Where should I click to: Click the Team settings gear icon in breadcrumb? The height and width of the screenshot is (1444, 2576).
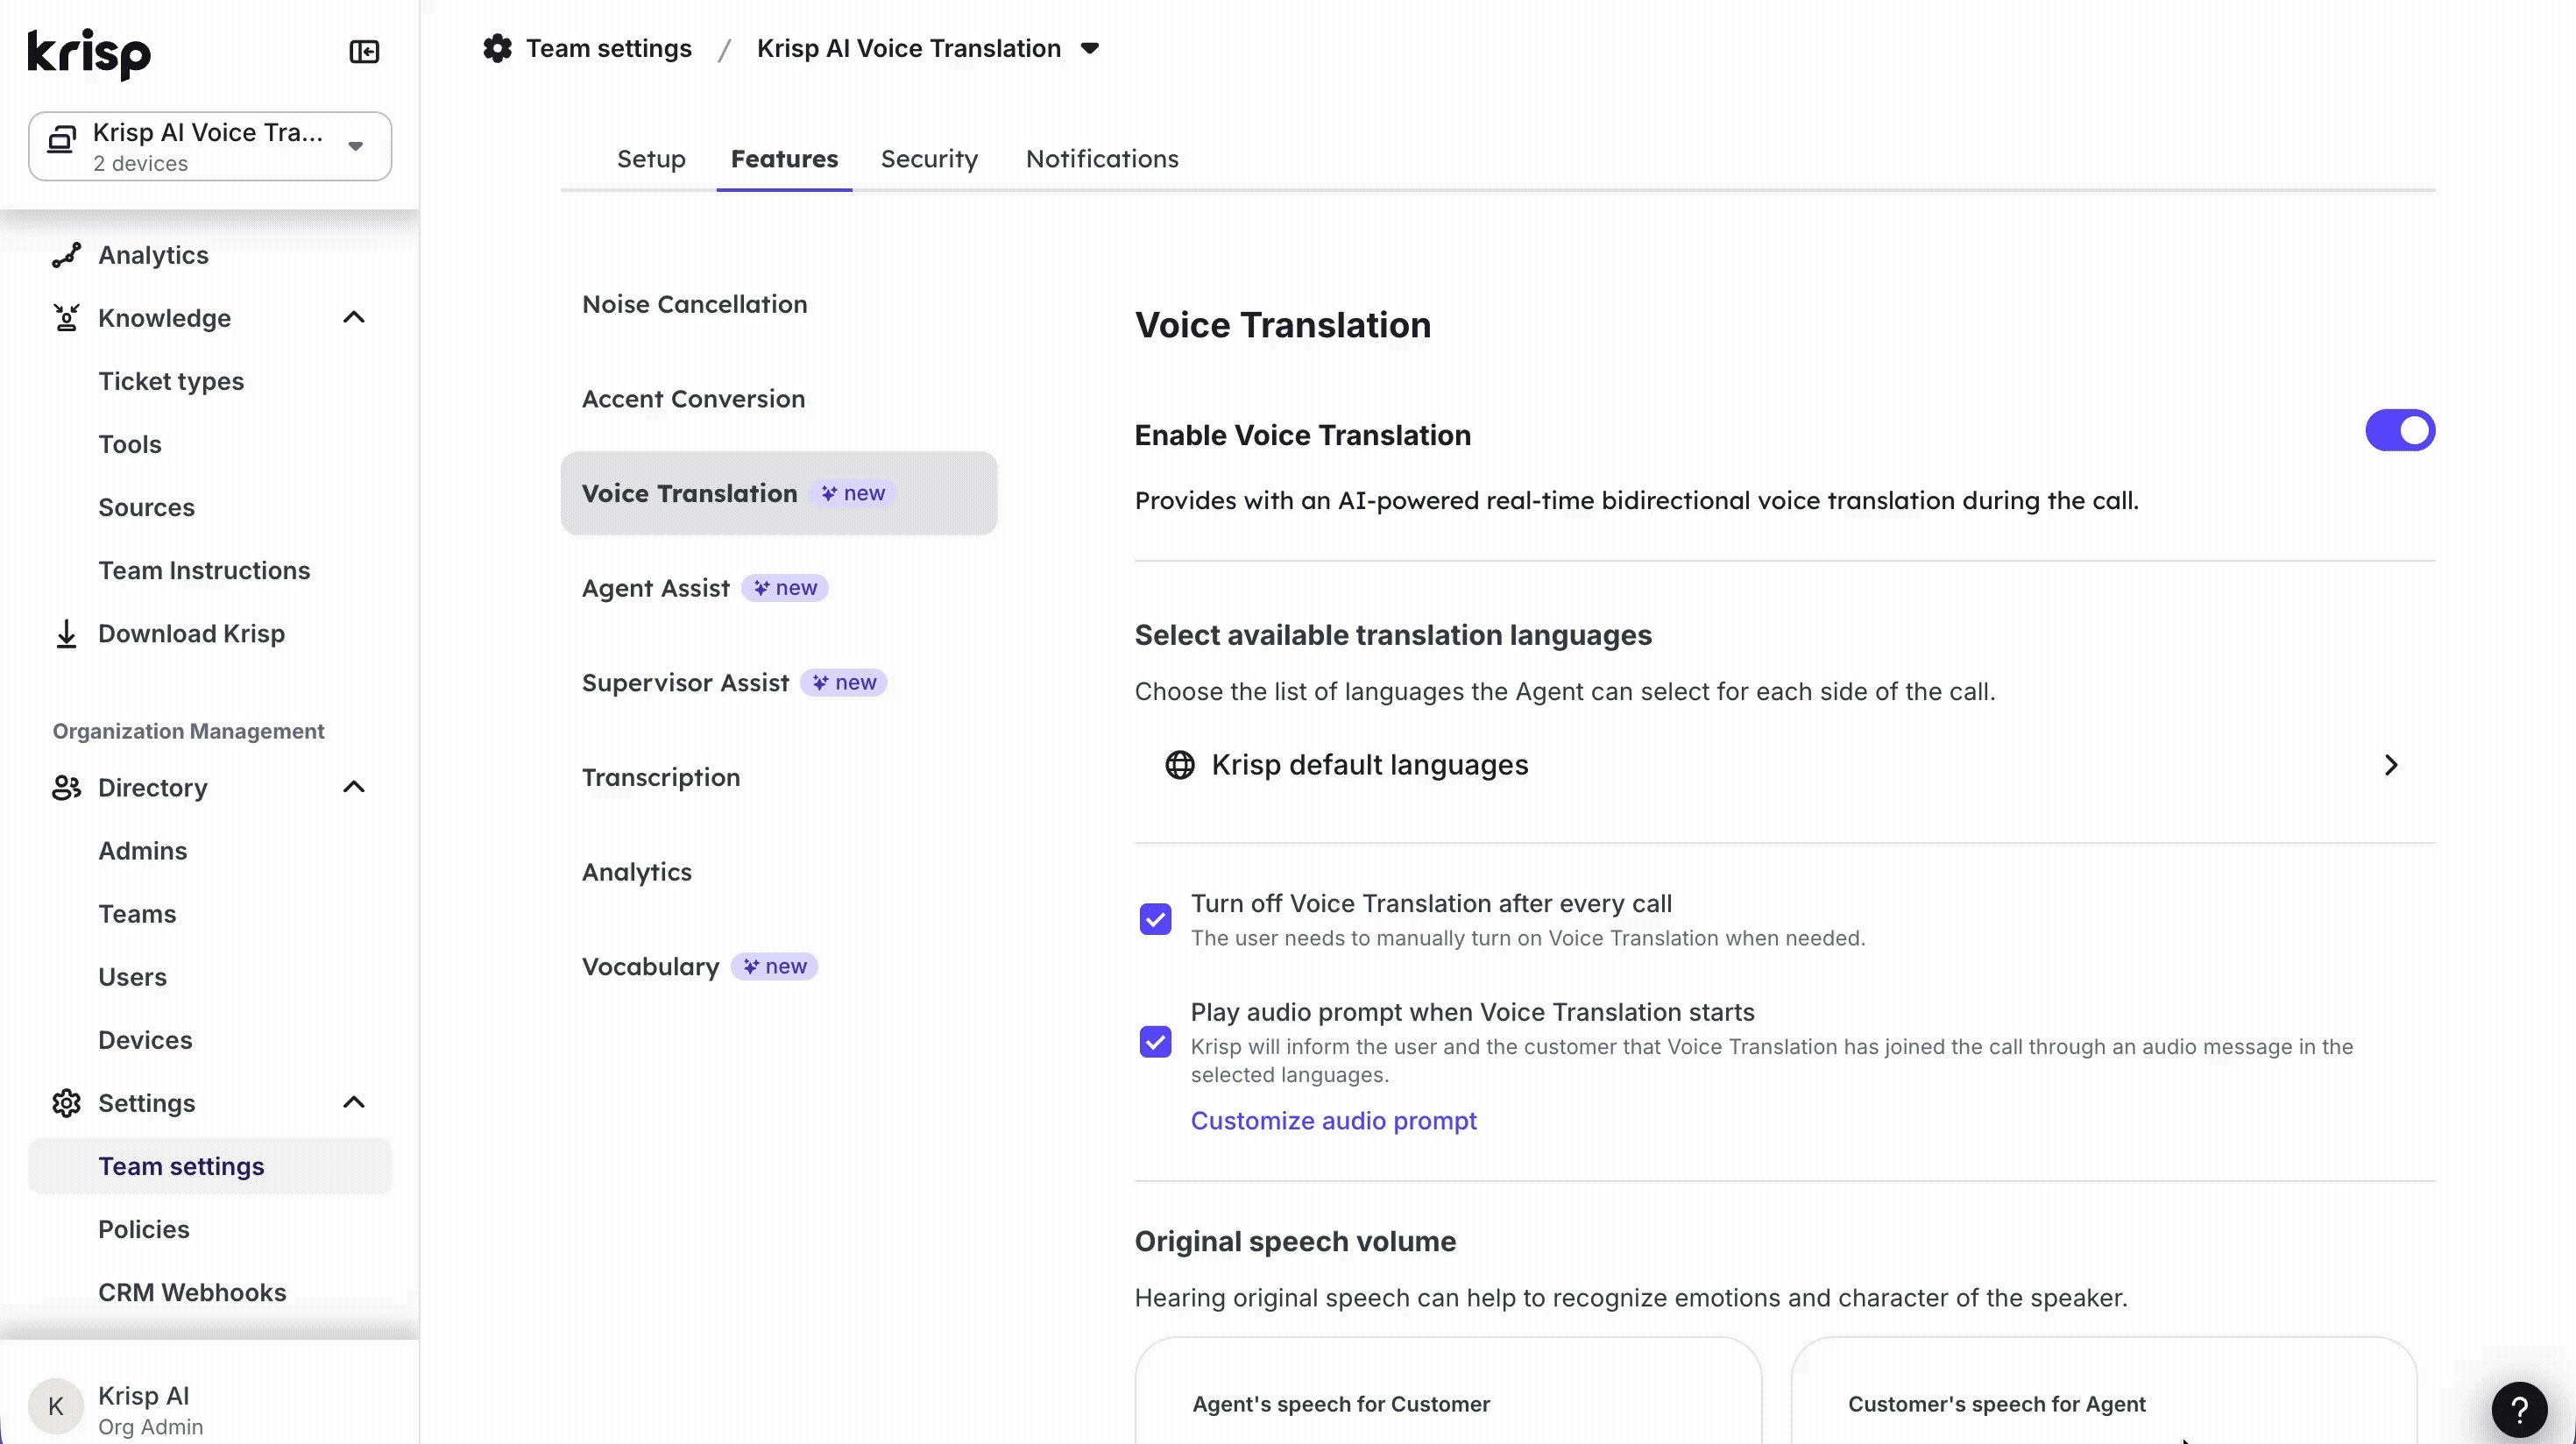click(497, 48)
